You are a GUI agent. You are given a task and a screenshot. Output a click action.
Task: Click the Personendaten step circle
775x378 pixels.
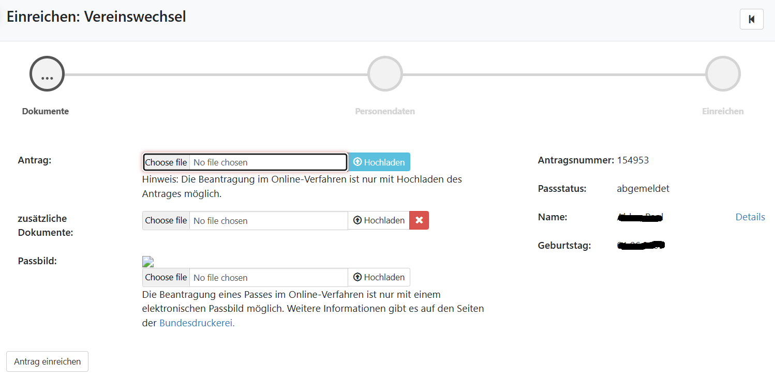(x=385, y=74)
